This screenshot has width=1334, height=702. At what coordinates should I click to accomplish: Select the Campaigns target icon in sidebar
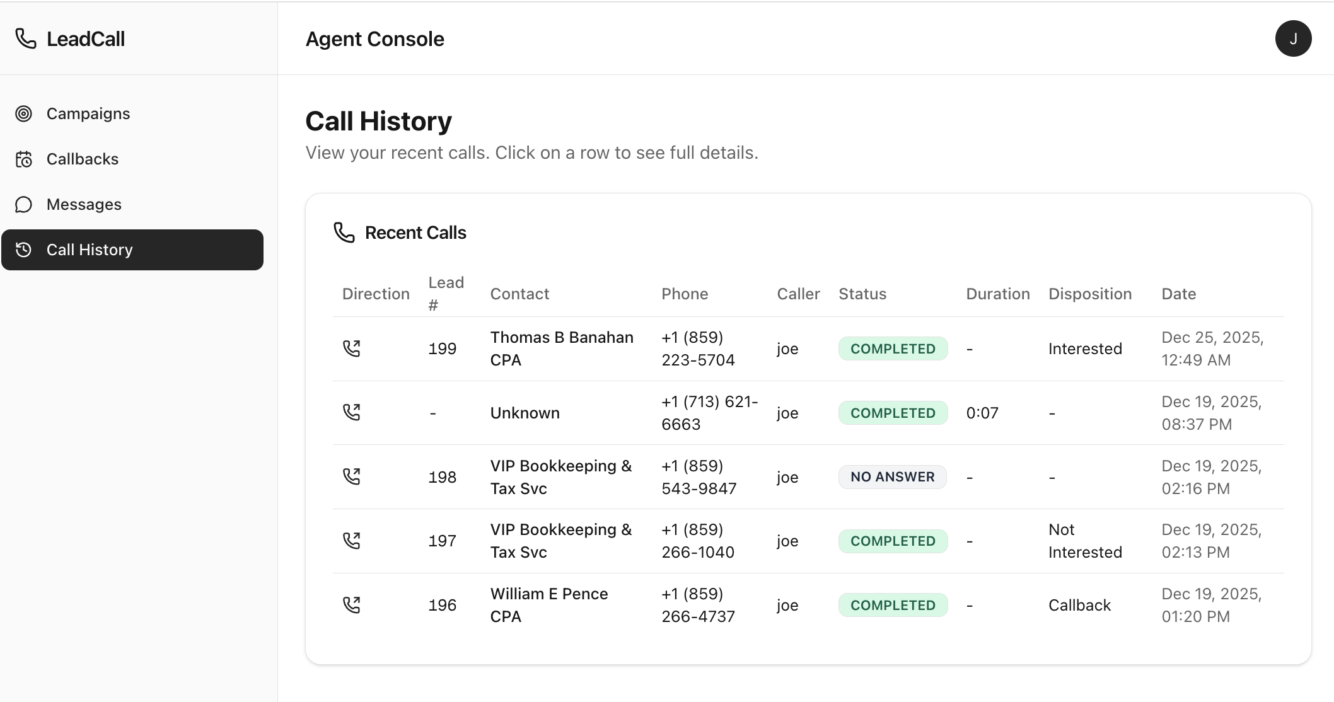tap(25, 113)
